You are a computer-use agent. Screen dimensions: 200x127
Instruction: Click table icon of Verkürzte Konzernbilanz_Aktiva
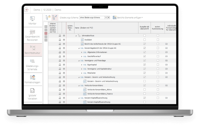[85, 90]
